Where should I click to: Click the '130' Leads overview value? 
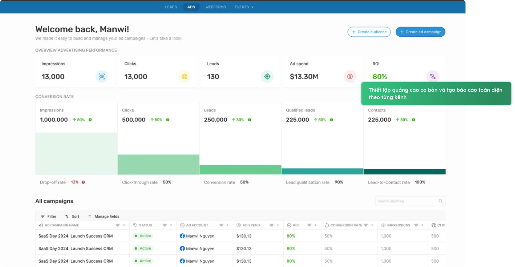[213, 77]
